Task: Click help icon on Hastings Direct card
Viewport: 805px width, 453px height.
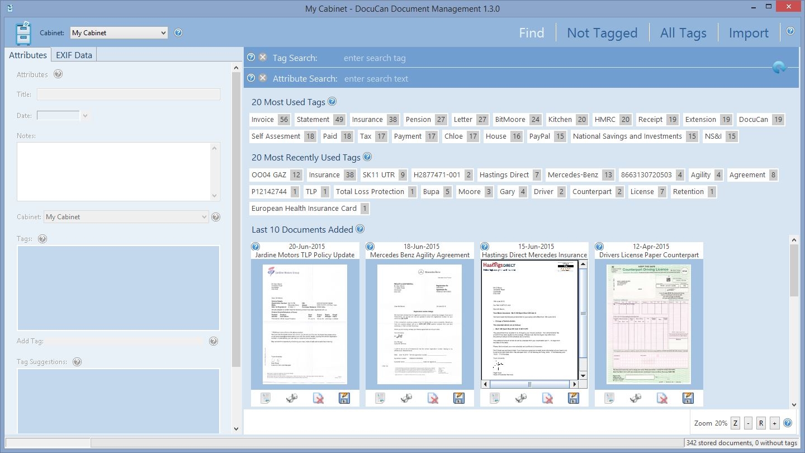Action: (x=485, y=247)
